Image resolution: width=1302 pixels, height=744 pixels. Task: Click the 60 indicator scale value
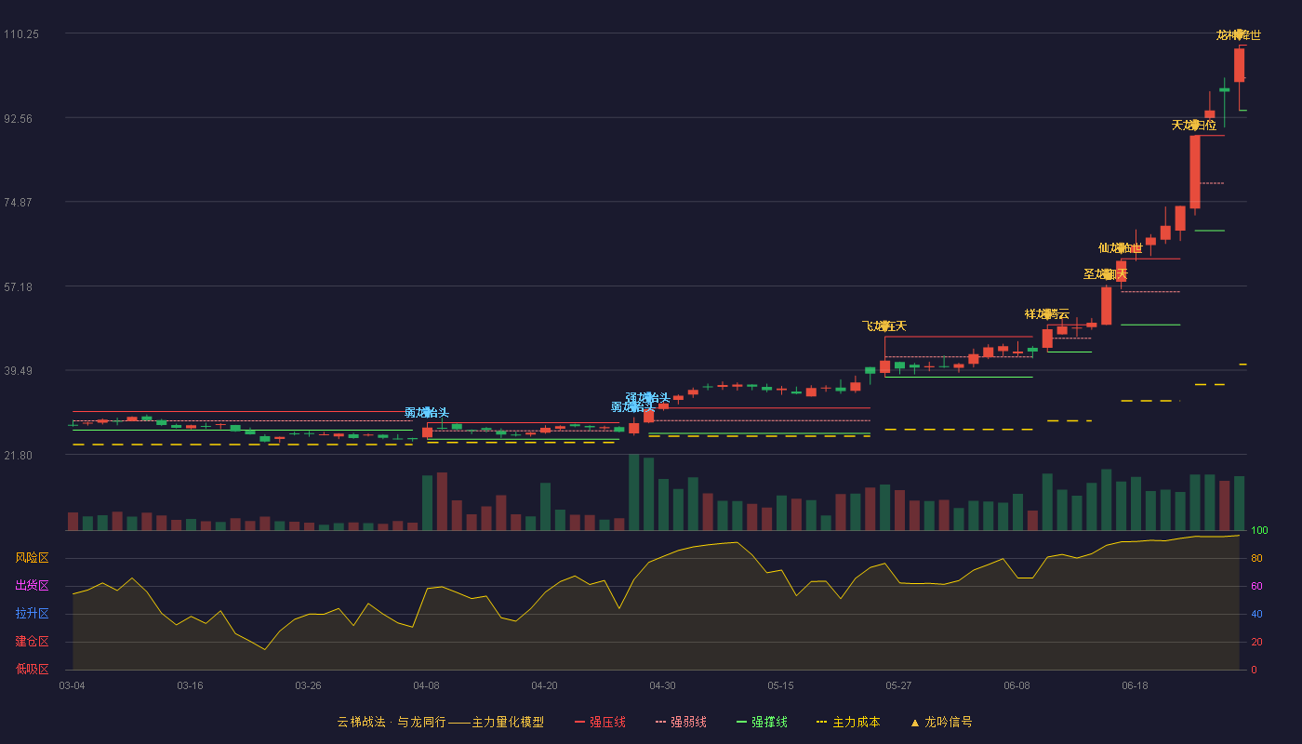click(x=1255, y=586)
